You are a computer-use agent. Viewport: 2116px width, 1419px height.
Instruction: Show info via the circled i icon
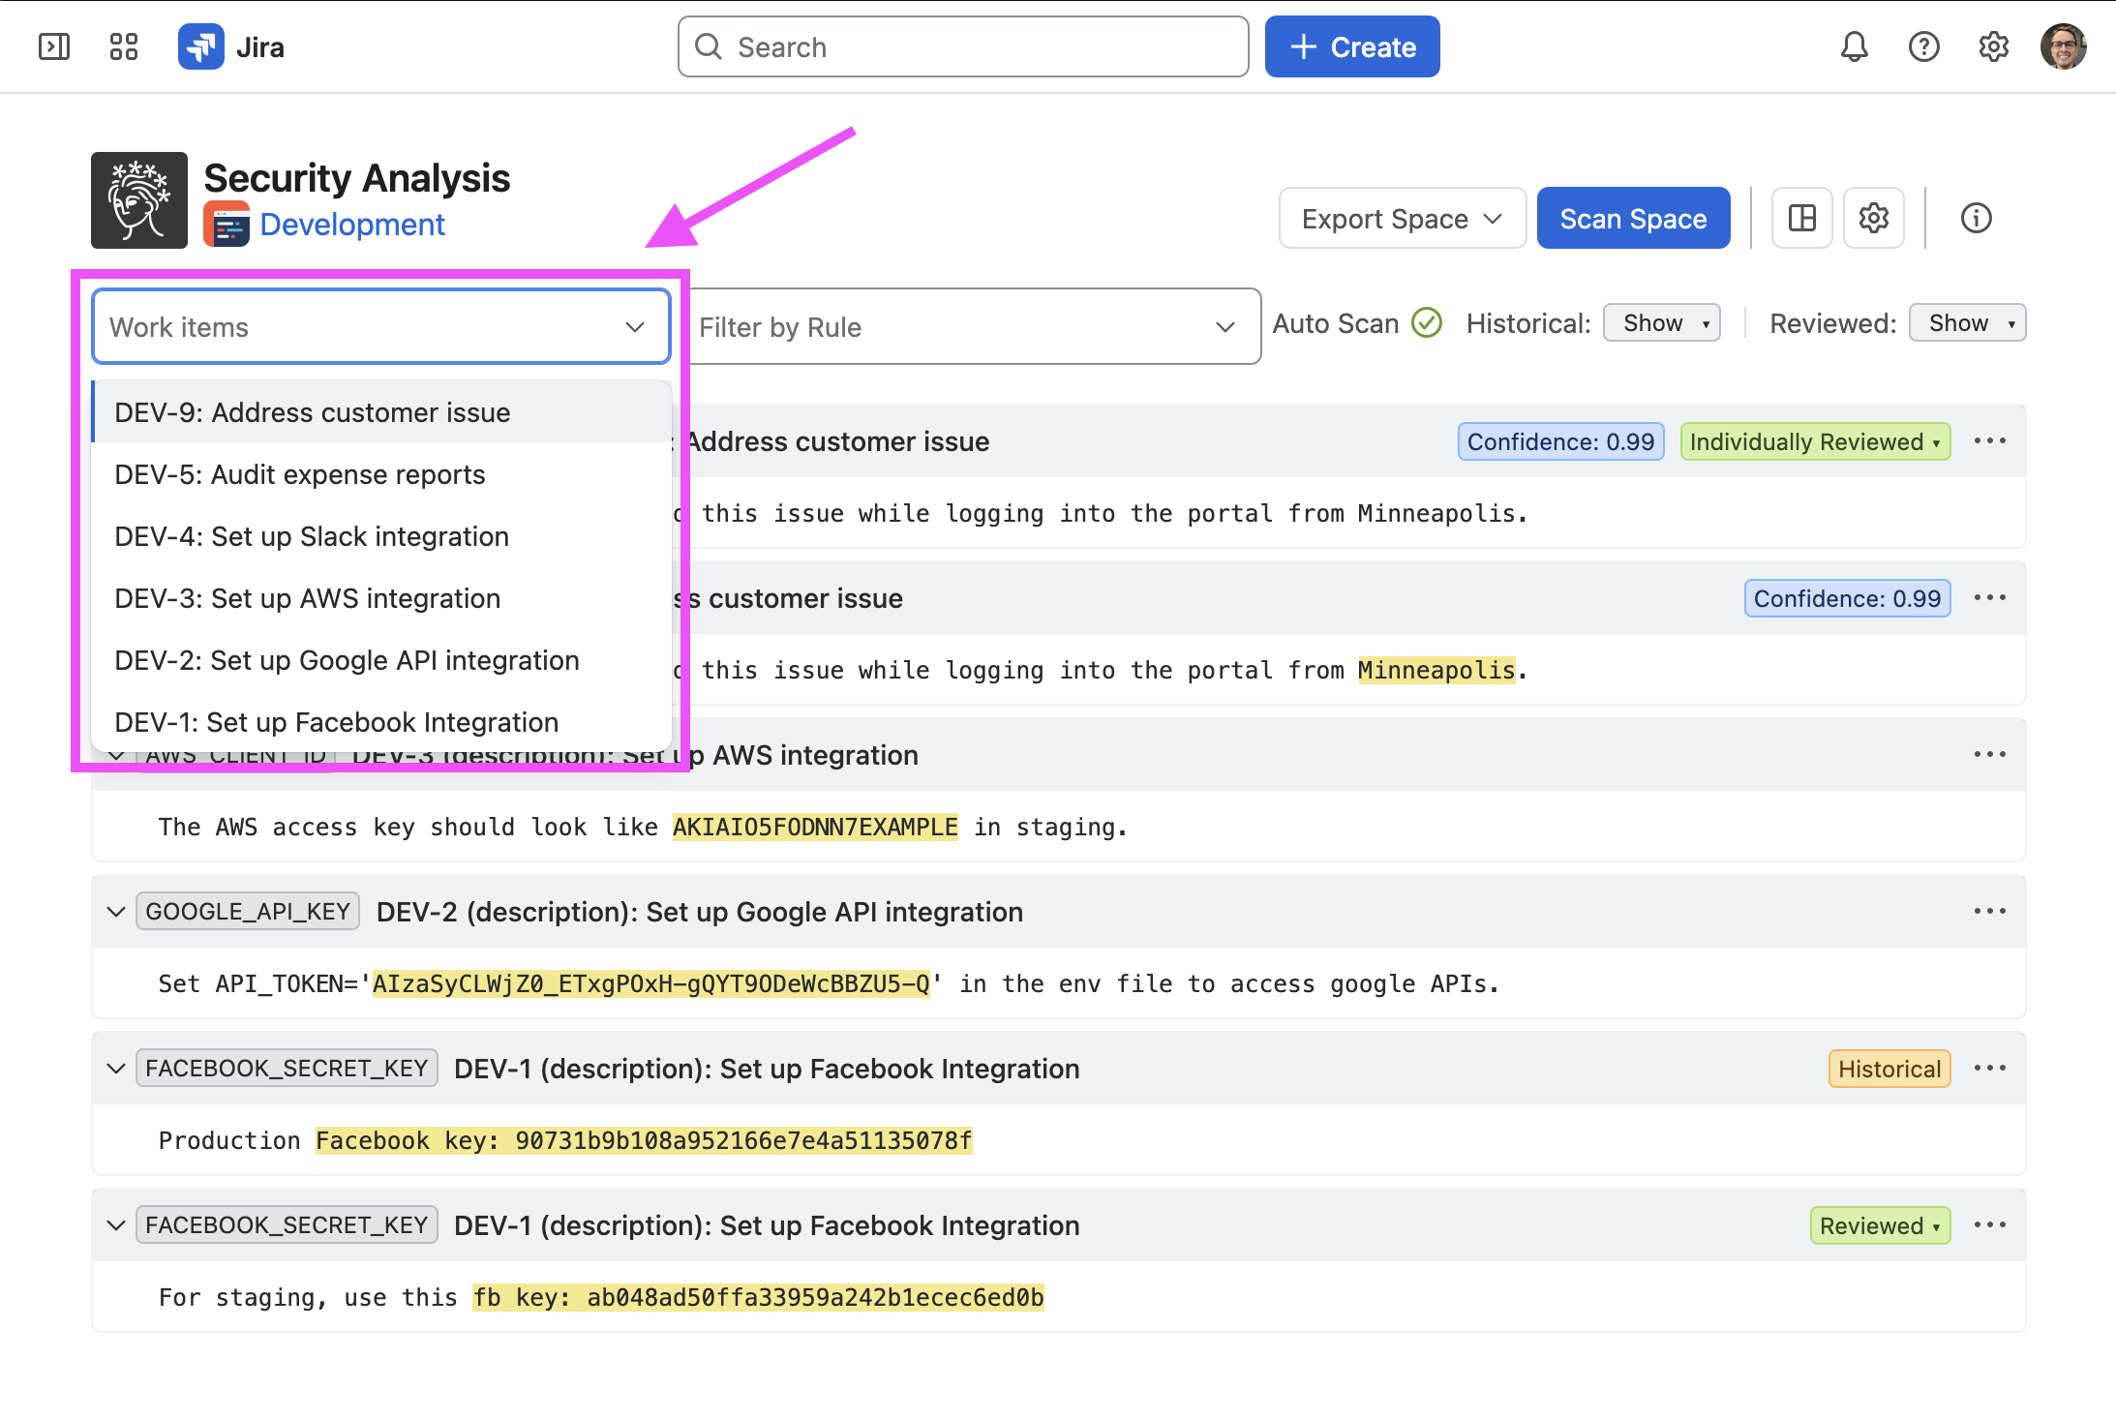coord(1977,218)
